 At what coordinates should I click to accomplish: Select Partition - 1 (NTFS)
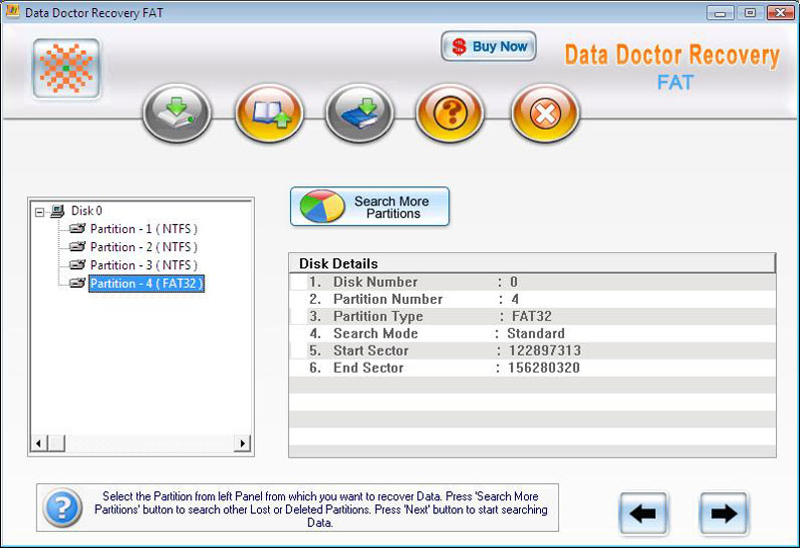tap(143, 229)
